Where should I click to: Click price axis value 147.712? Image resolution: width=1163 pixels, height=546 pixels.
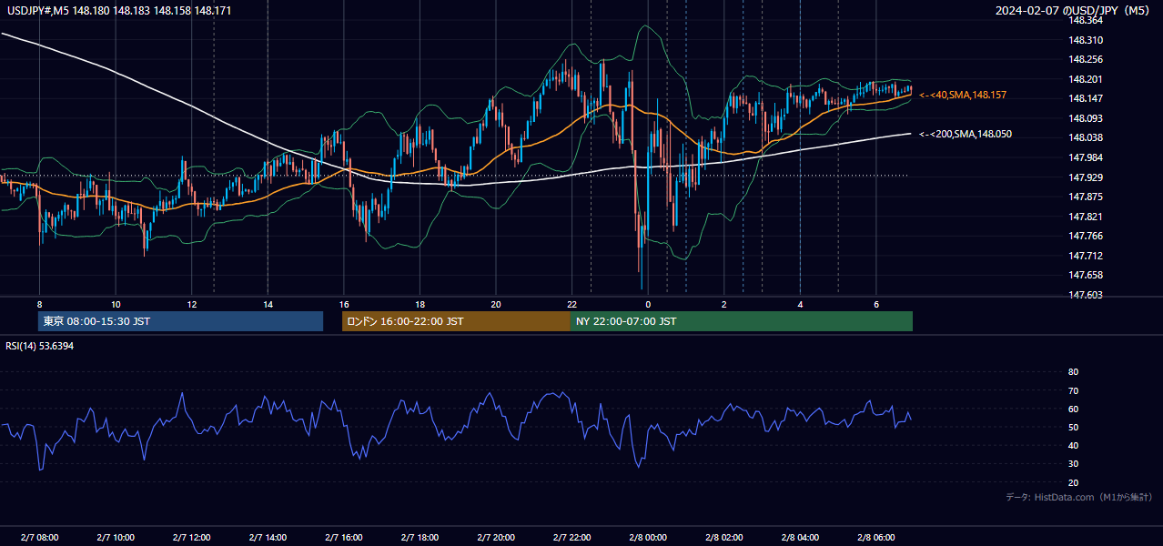click(1085, 256)
